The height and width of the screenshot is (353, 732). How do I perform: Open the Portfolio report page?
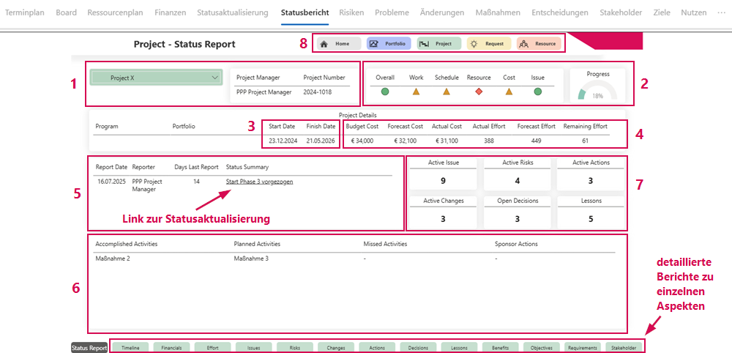tap(389, 44)
